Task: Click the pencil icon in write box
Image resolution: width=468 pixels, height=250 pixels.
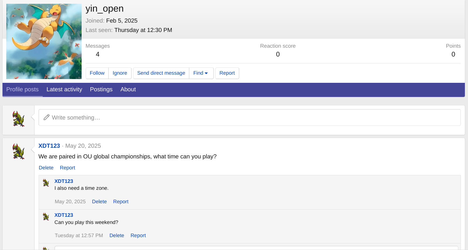Action: click(x=46, y=118)
